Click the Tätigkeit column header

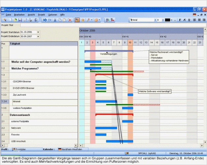coord(44,44)
